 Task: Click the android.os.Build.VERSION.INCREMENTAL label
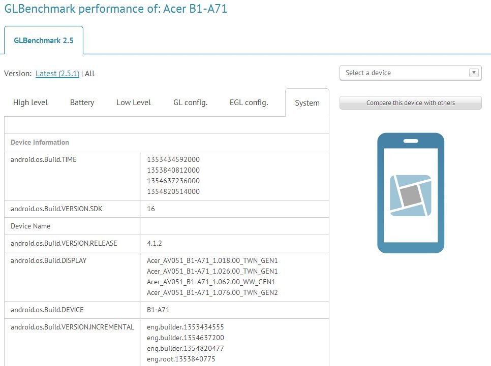coord(72,327)
